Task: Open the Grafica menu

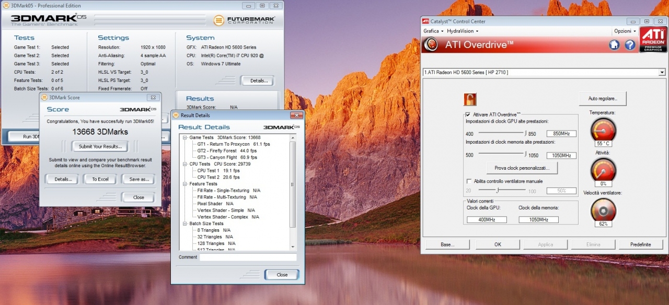Action: coord(433,31)
